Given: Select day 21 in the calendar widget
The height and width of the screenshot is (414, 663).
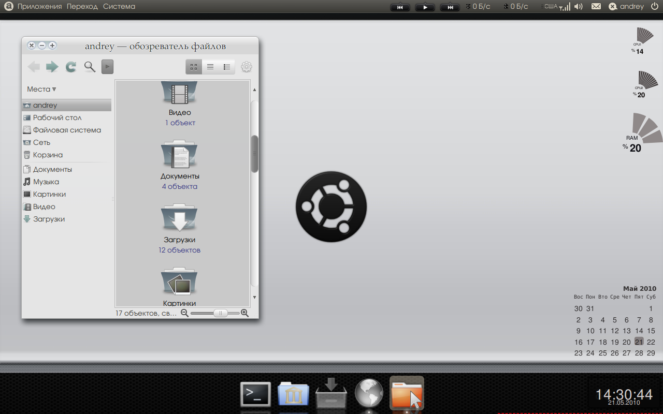Looking at the screenshot, I should (x=639, y=342).
